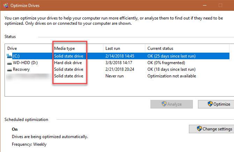Image resolution: width=234 pixels, height=152 pixels.
Task: Click the WD-HDD (D:) drive icon
Action: (x=9, y=63)
